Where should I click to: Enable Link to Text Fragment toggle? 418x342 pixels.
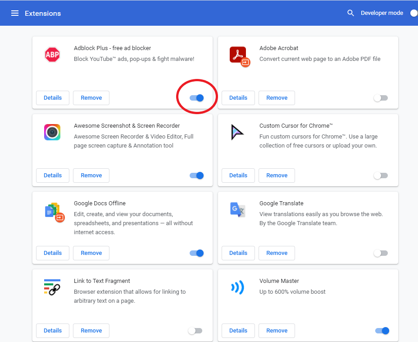click(x=195, y=331)
